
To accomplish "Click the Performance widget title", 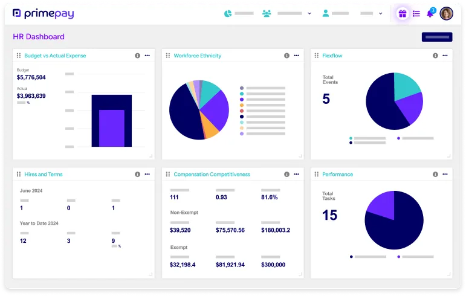I will click(x=338, y=174).
